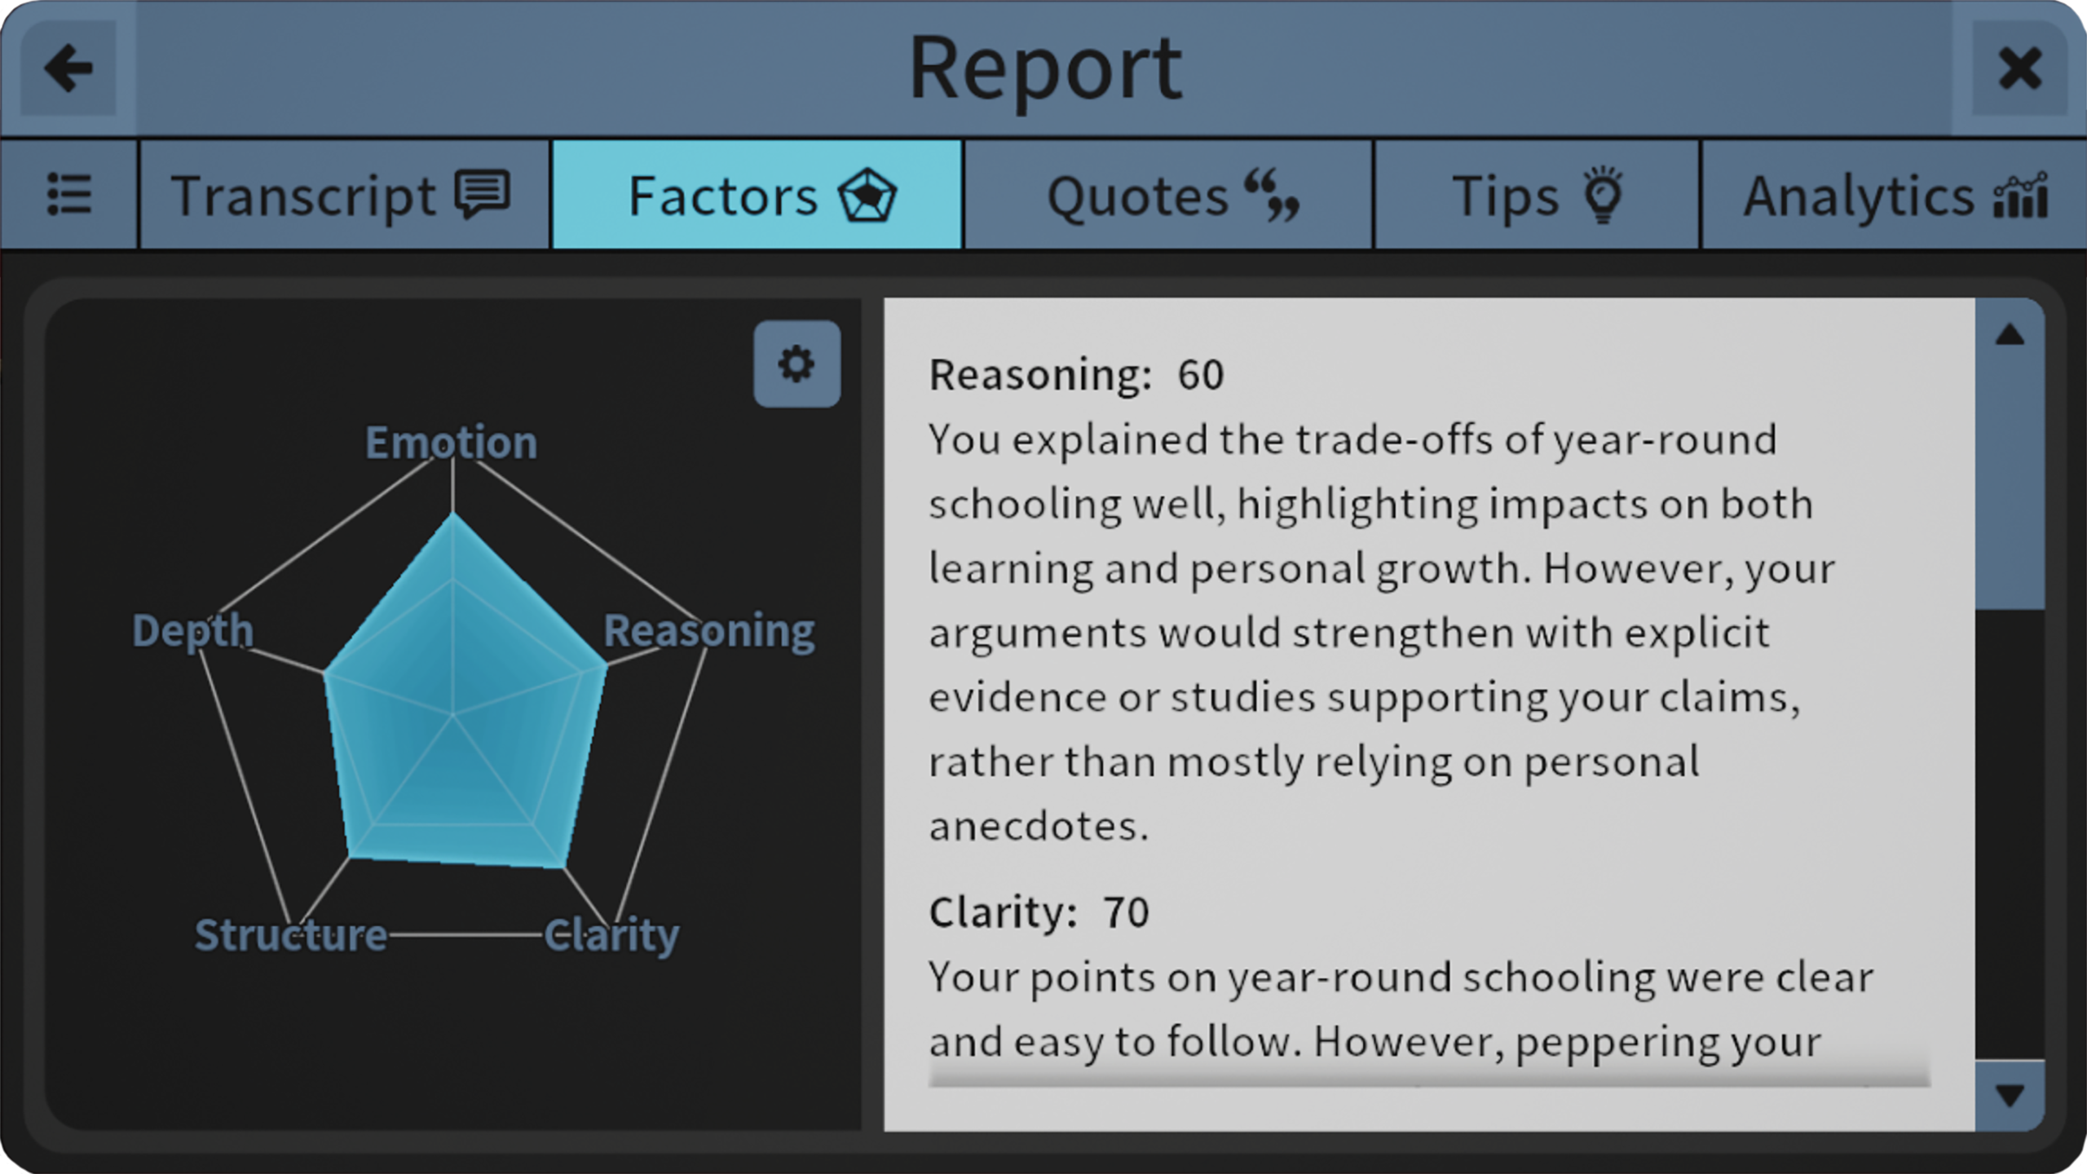Viewport: 2087px width, 1174px height.
Task: Open radar chart settings gear
Action: point(796,364)
